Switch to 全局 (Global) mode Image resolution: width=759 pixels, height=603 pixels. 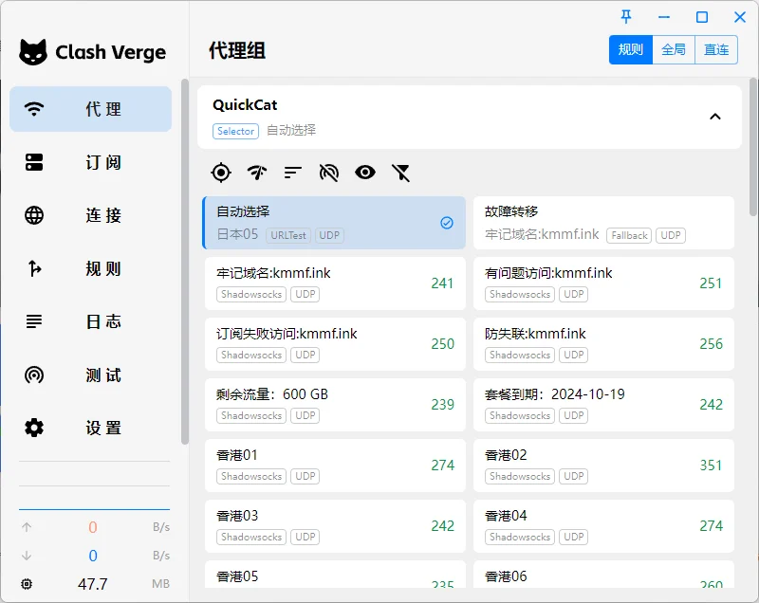[674, 49]
